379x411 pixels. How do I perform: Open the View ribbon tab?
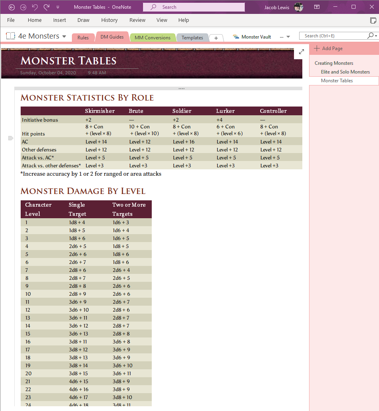click(x=162, y=20)
